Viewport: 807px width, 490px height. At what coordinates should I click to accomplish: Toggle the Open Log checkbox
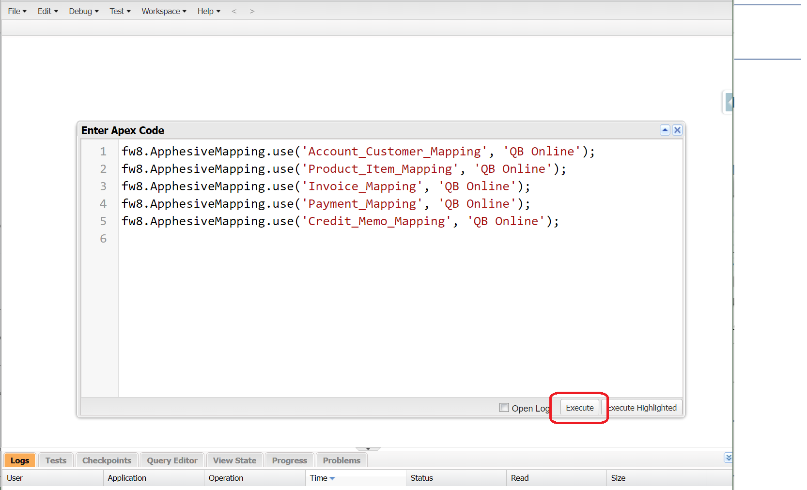(504, 408)
